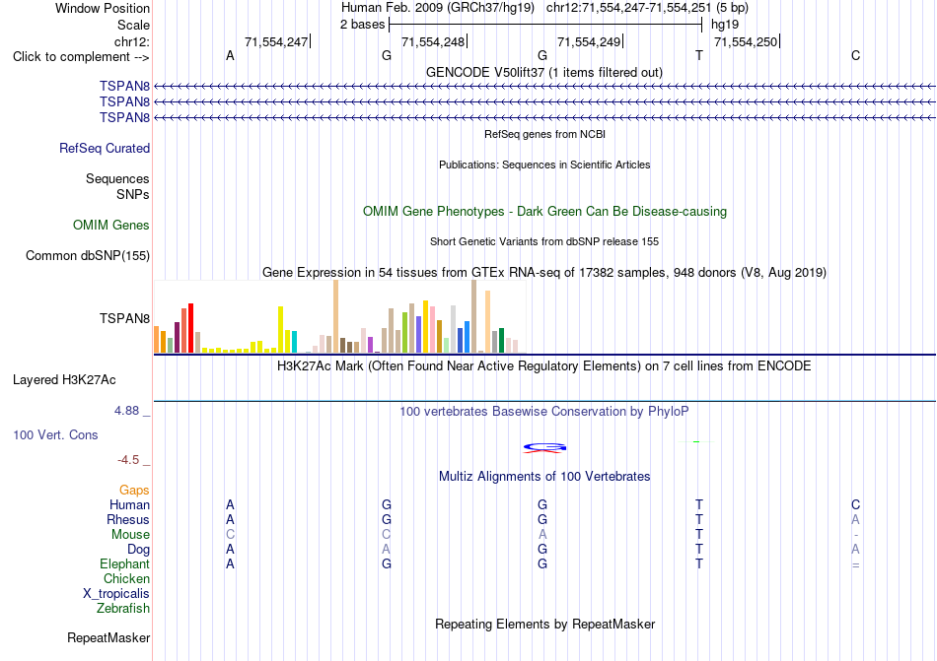This screenshot has width=937, height=661.
Task: Click base C in the complement row
Action: point(856,56)
